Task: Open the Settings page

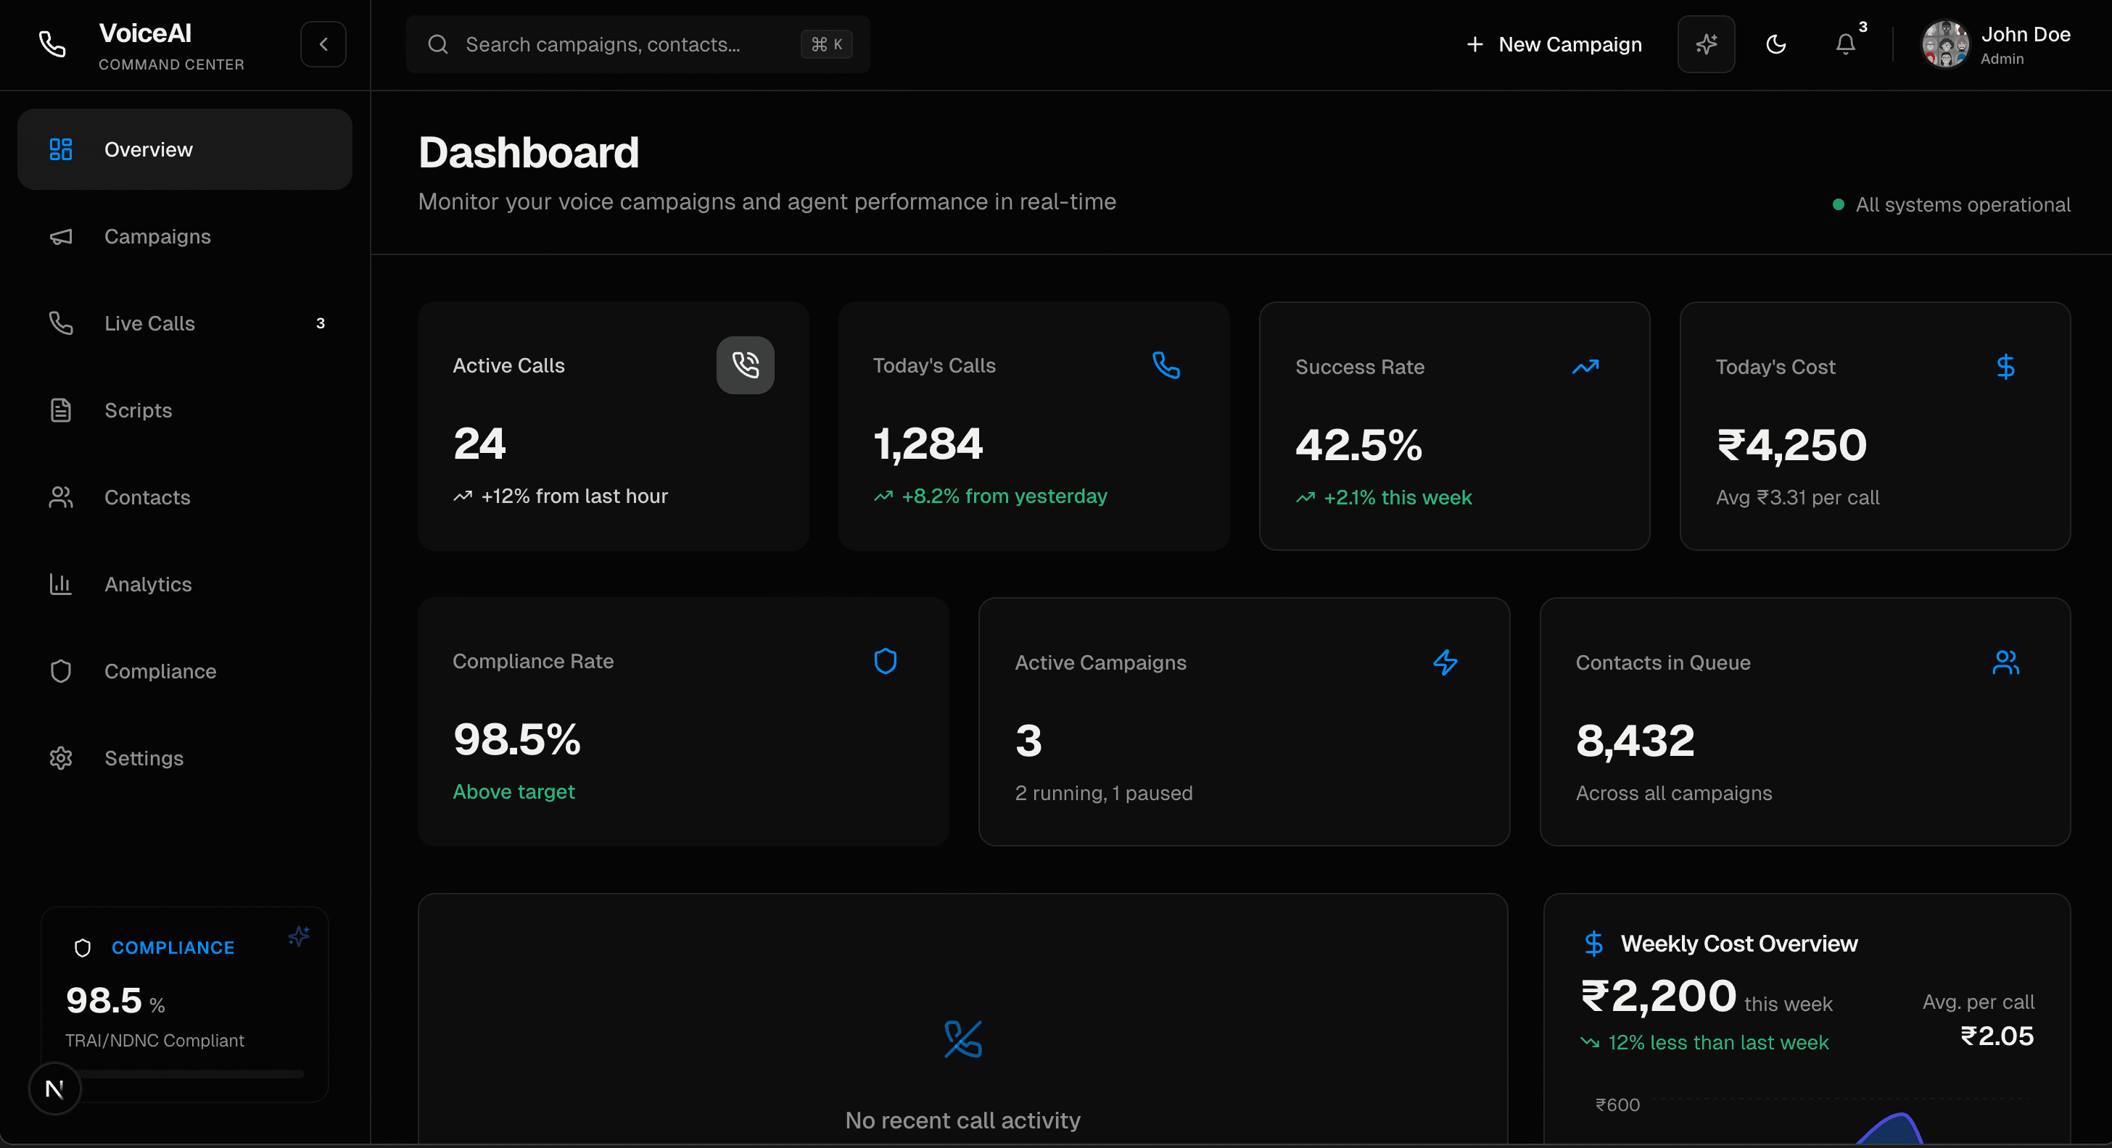Action: coord(144,758)
